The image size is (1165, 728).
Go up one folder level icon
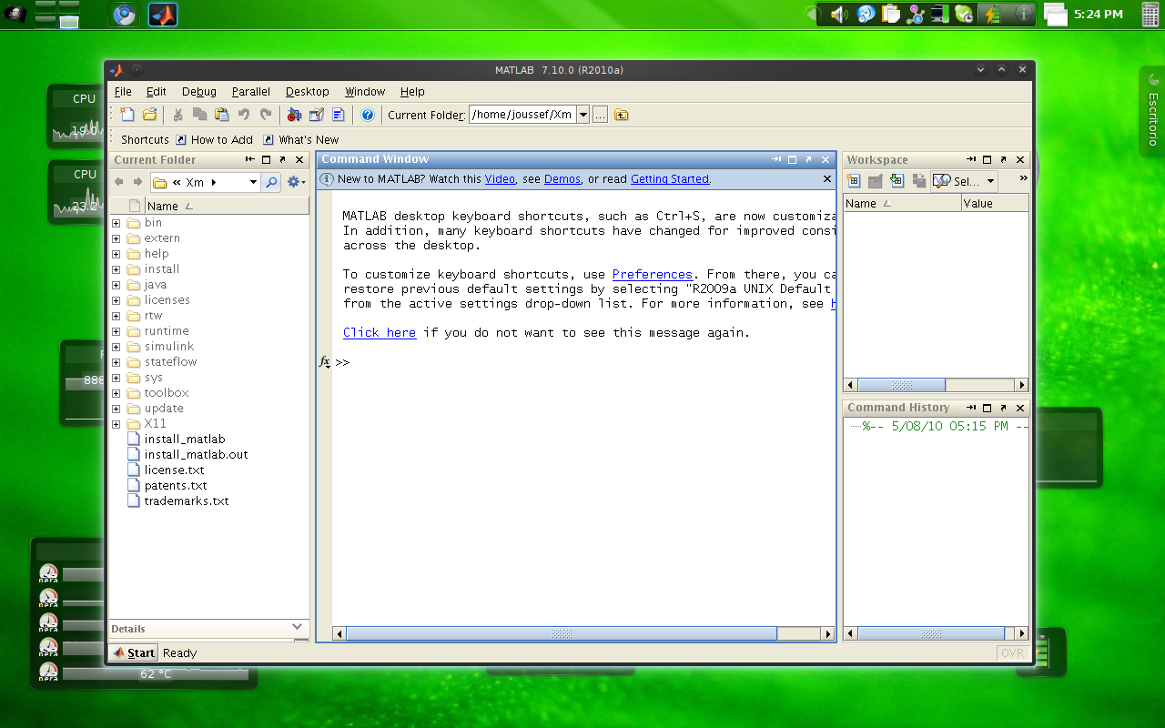click(622, 115)
